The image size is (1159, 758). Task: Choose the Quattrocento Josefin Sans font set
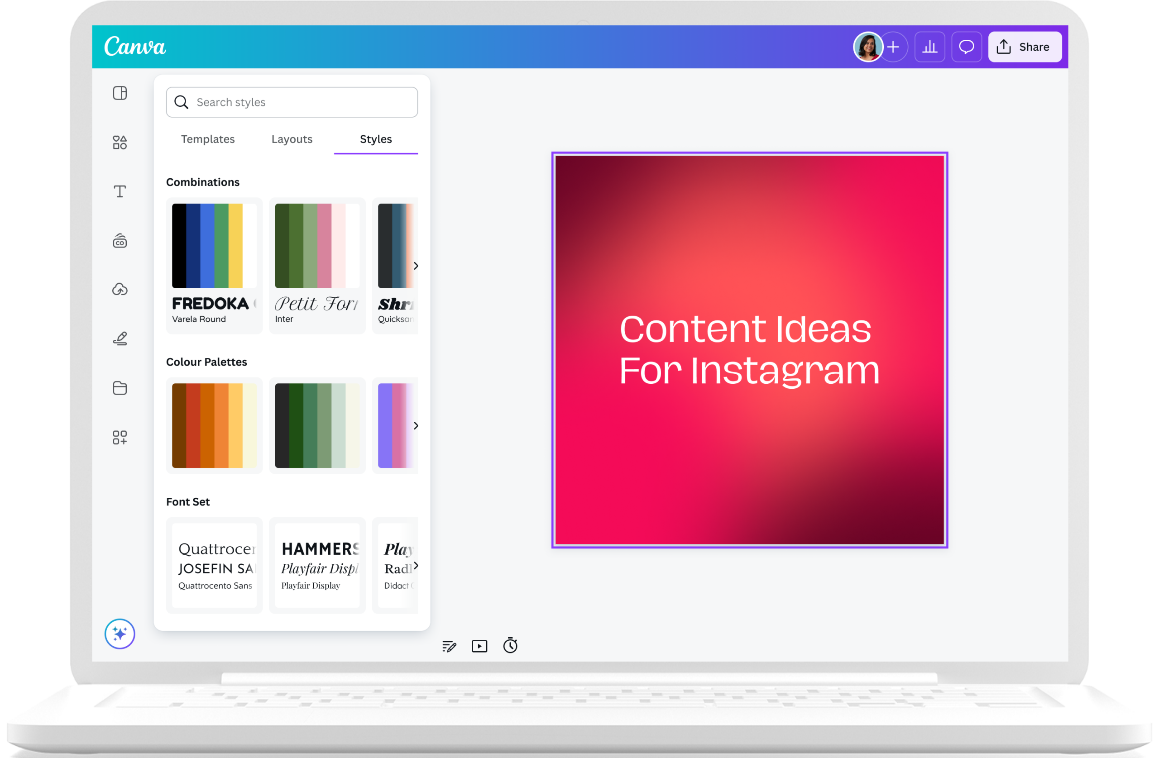pyautogui.click(x=214, y=566)
